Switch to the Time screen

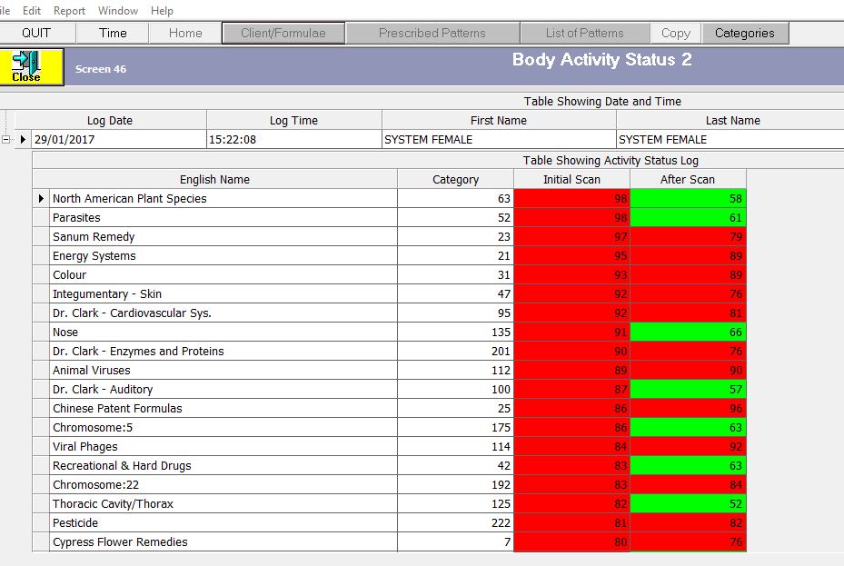pos(112,33)
